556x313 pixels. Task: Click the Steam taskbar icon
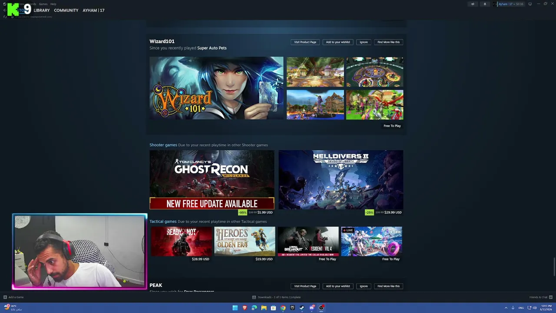[x=302, y=308]
